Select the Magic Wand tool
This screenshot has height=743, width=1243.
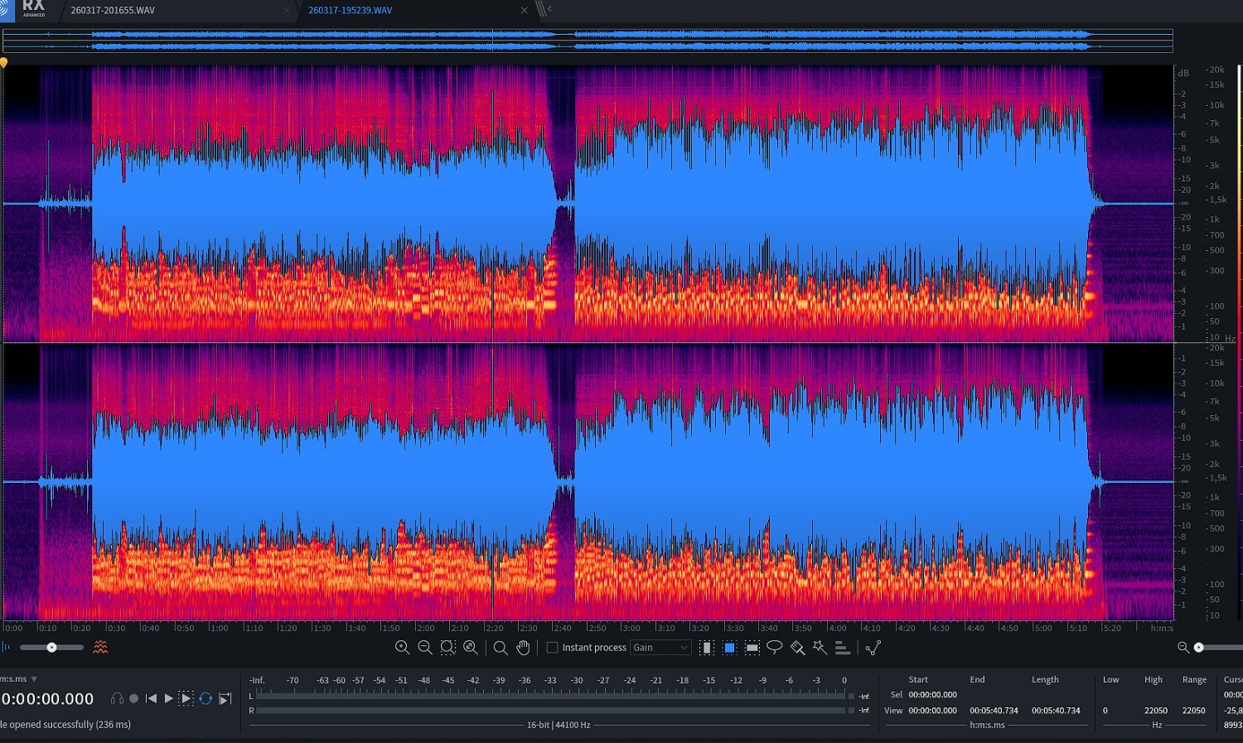820,648
